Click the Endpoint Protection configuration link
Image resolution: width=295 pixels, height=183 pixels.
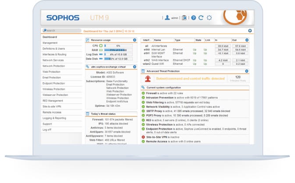[159, 129]
